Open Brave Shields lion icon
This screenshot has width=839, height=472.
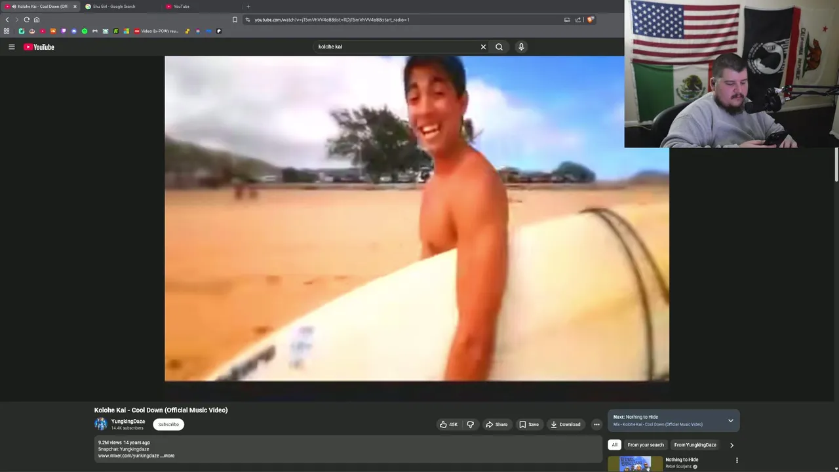pos(591,20)
